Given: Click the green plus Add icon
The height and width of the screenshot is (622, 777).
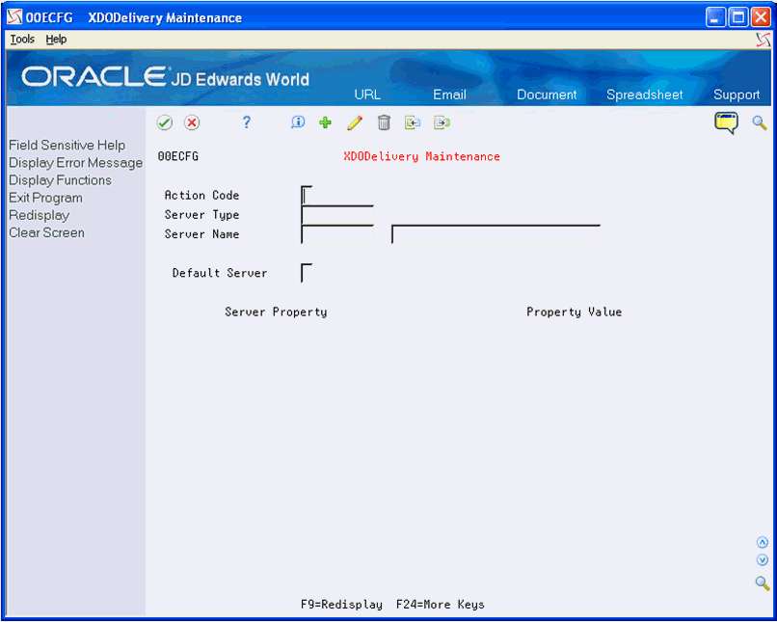Looking at the screenshot, I should pos(325,122).
